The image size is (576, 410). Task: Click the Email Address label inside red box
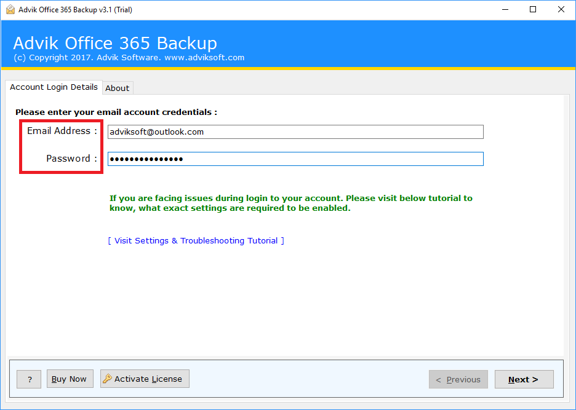pos(61,130)
